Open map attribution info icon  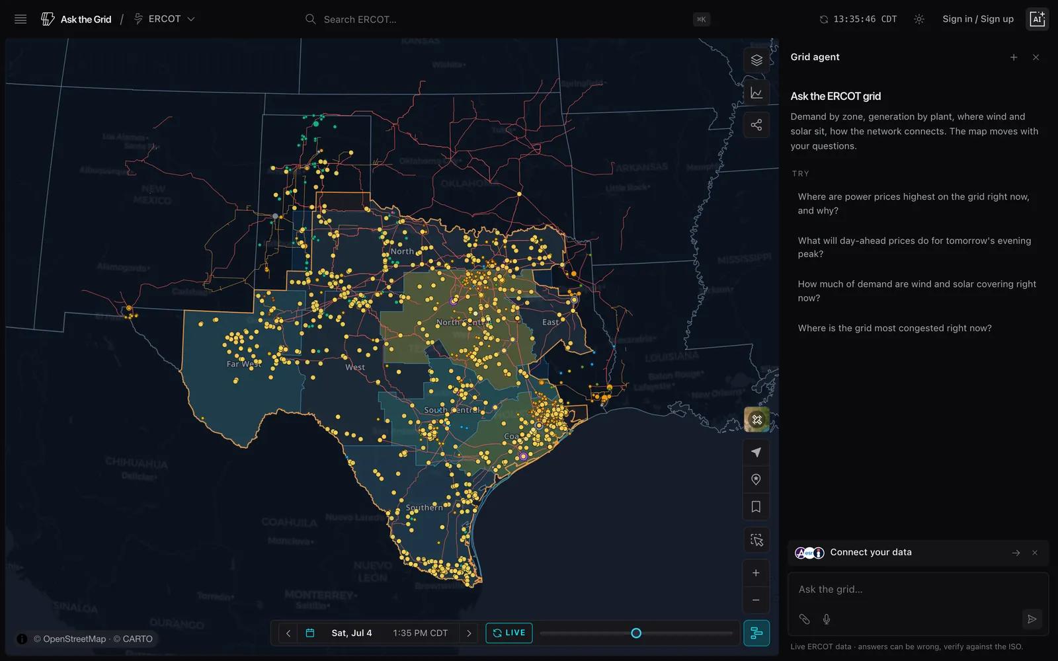click(22, 639)
